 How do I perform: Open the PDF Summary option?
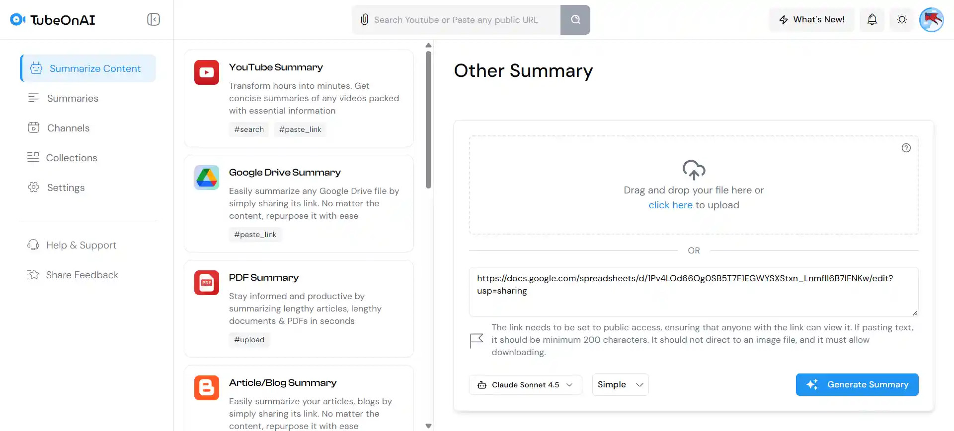pyautogui.click(x=264, y=278)
